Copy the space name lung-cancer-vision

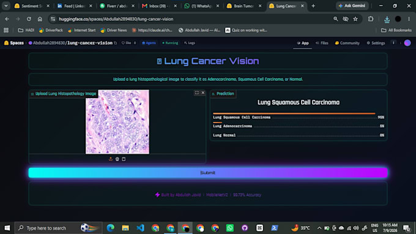pos(116,43)
